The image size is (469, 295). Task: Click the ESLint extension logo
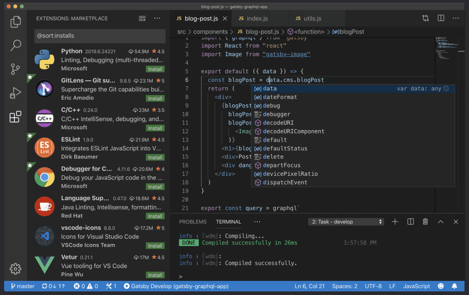click(x=44, y=147)
